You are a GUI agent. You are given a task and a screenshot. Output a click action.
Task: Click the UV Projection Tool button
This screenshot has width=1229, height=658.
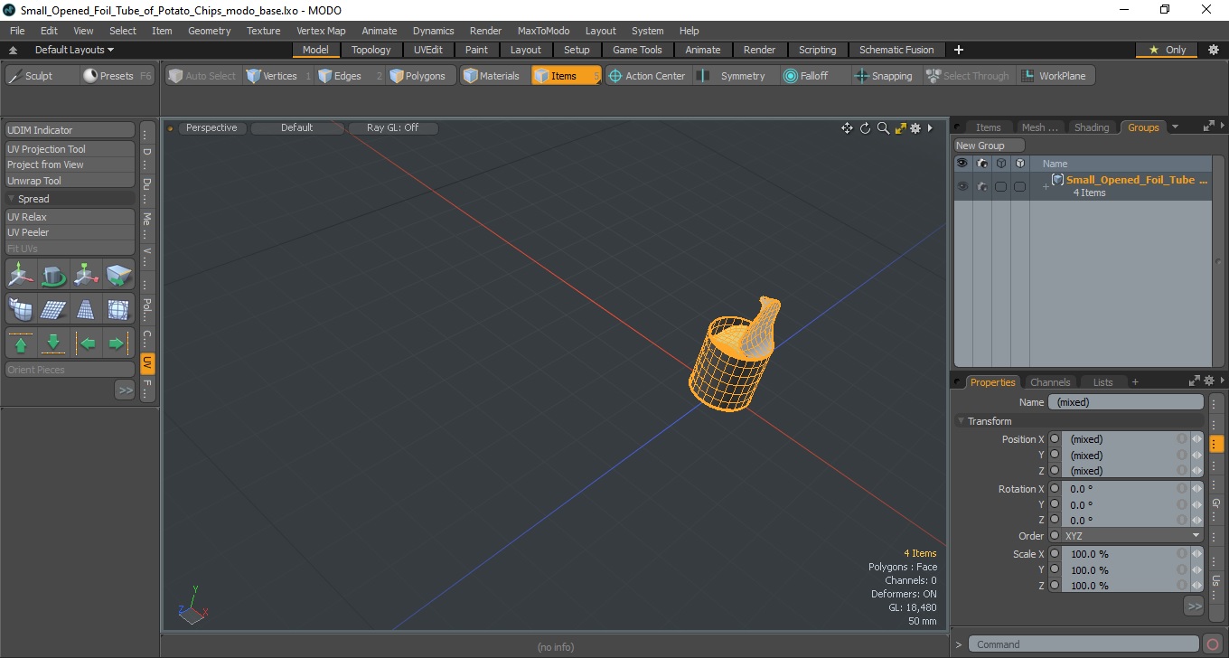point(70,149)
